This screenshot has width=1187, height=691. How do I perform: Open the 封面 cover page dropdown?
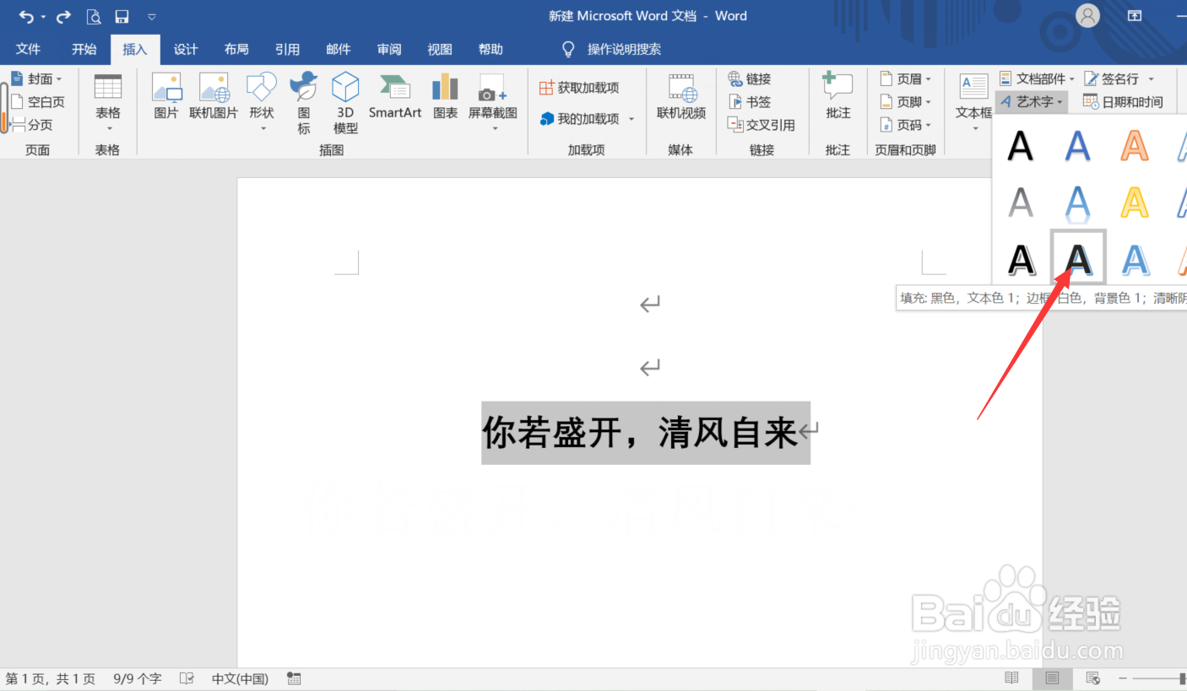(36, 78)
